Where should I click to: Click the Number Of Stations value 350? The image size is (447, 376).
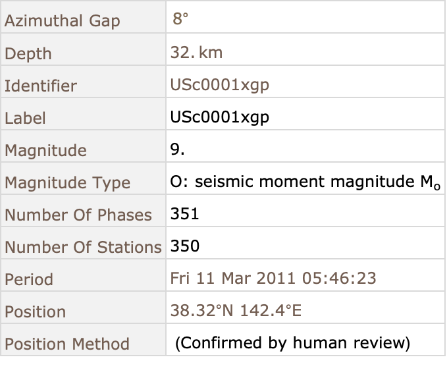(185, 246)
